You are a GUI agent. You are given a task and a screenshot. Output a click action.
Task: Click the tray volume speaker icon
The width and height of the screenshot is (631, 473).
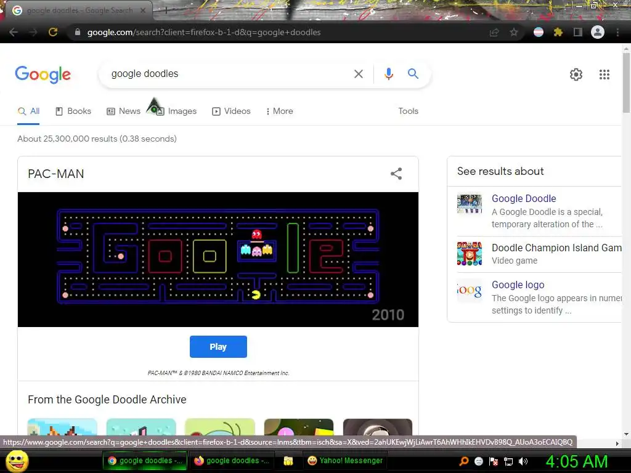click(x=523, y=461)
